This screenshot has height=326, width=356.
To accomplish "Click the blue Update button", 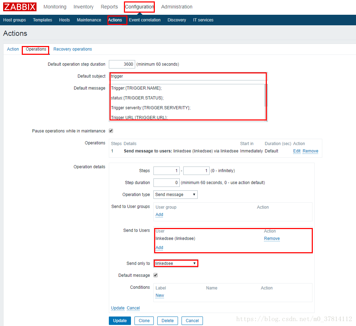I will (120, 321).
